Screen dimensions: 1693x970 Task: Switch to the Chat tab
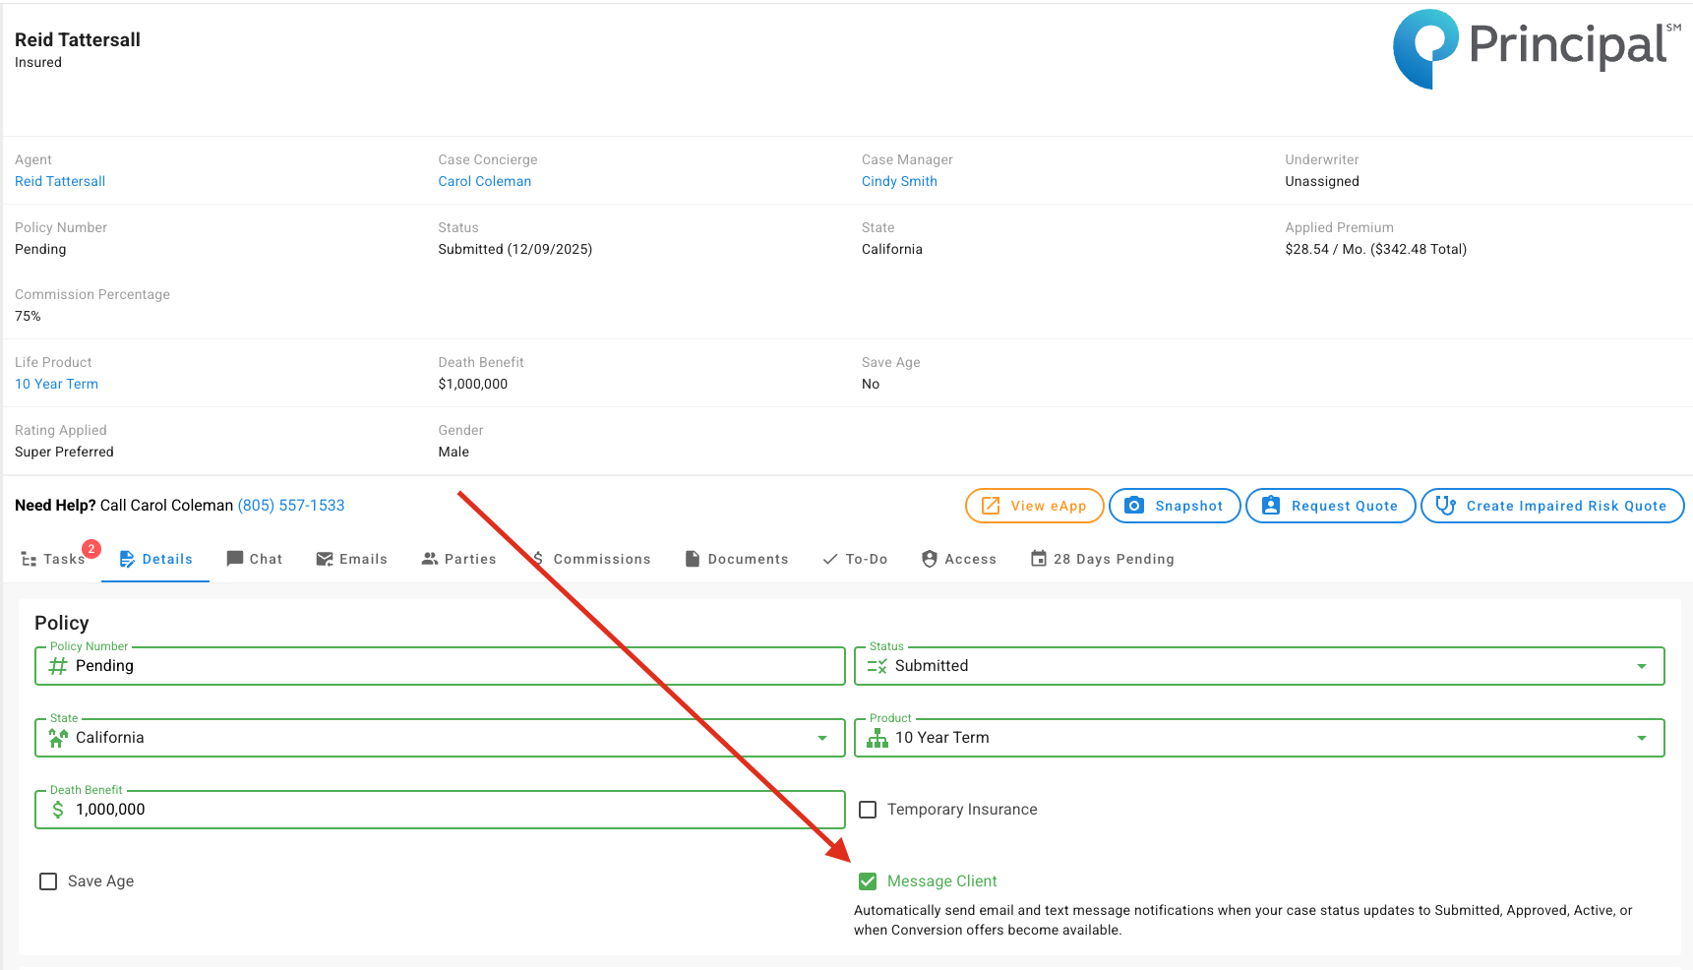[x=255, y=559]
